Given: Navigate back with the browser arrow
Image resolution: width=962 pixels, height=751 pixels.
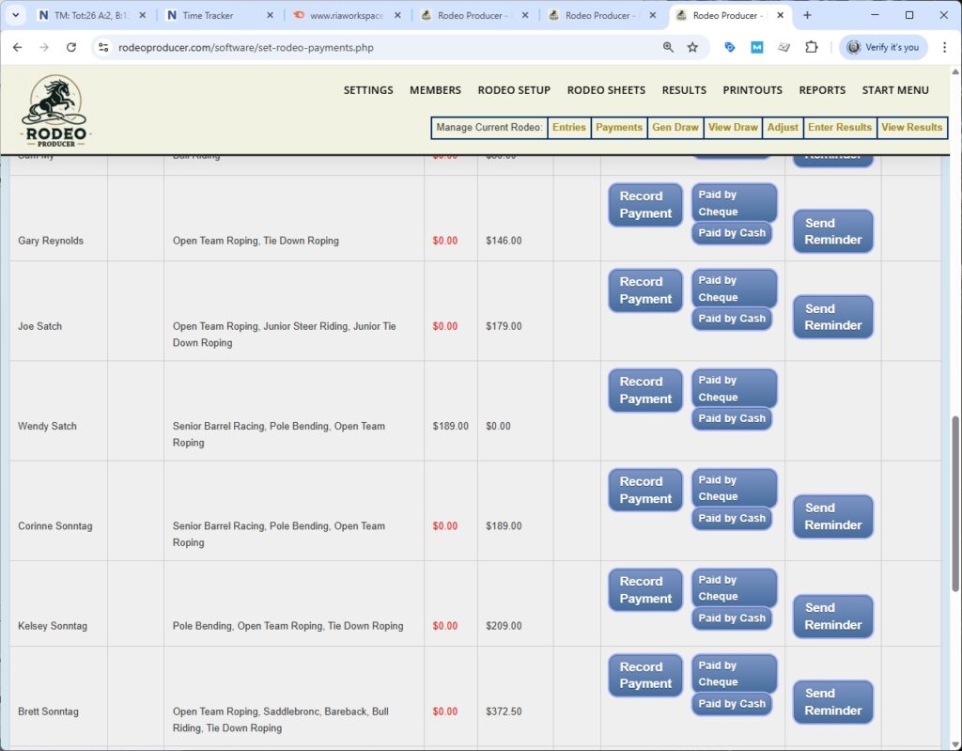Looking at the screenshot, I should pyautogui.click(x=19, y=47).
